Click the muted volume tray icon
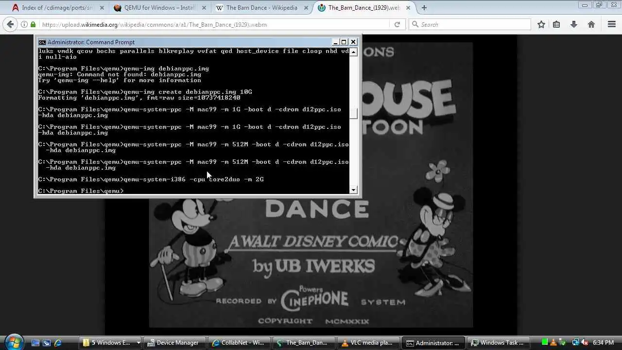This screenshot has height=350, width=622. 585,342
